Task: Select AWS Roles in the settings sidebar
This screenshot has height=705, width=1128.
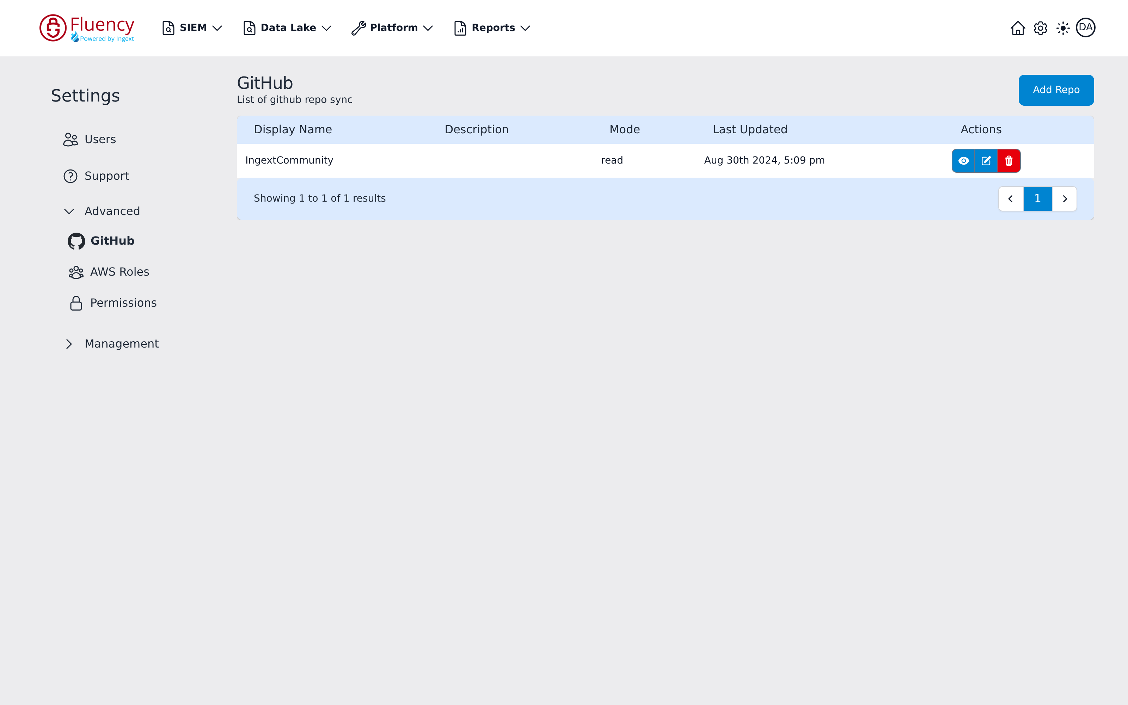Action: click(x=109, y=272)
